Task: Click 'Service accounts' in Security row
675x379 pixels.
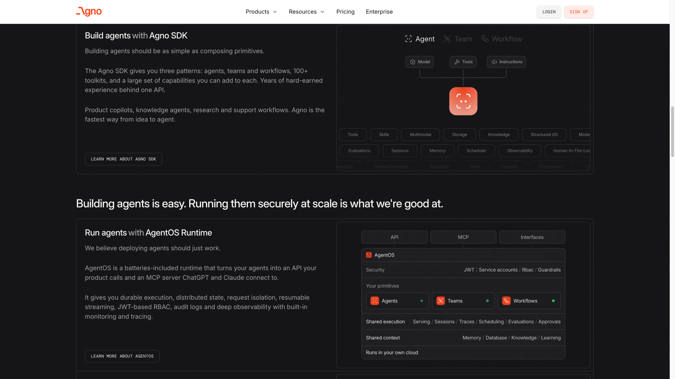Action: (498, 270)
